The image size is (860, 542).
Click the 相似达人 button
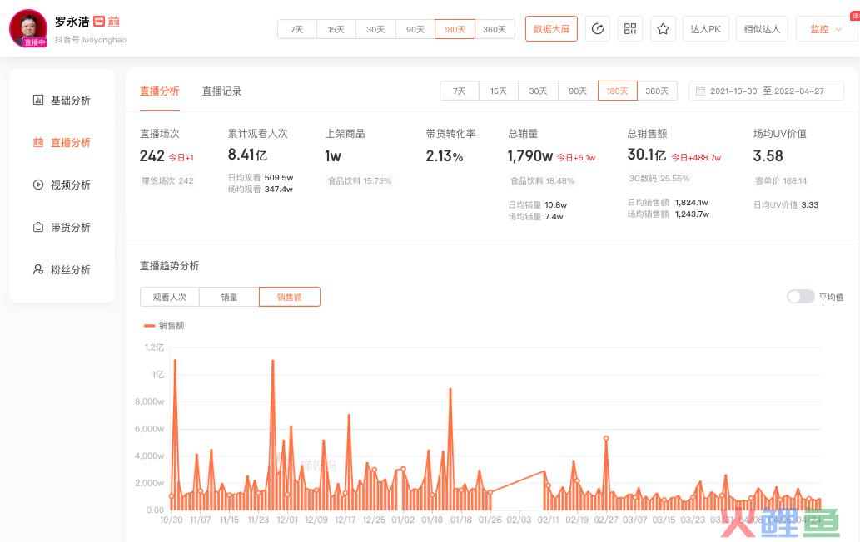coord(762,29)
